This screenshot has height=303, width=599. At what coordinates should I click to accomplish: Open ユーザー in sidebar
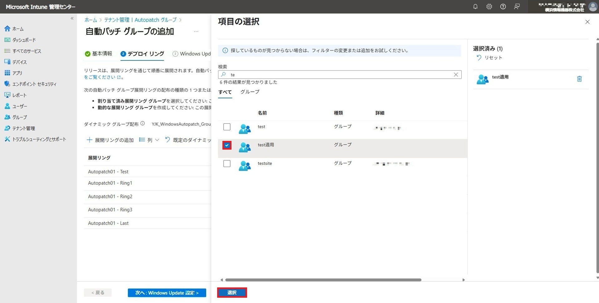tap(16, 106)
